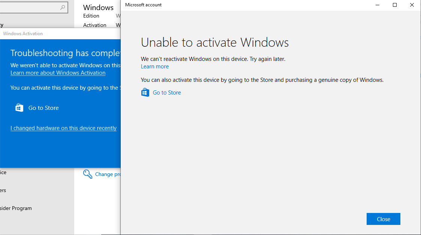The height and width of the screenshot is (235, 421).
Task: Focus the Settings search input field
Action: (34, 7)
